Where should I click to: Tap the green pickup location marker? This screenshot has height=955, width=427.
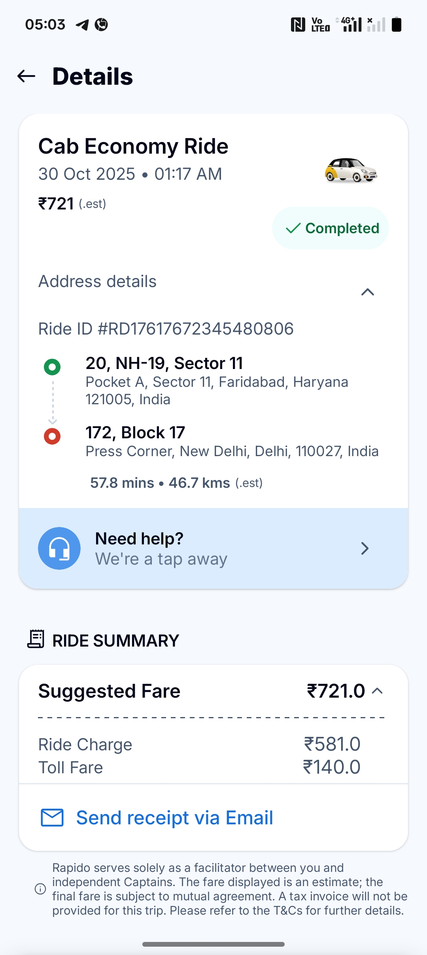(52, 367)
